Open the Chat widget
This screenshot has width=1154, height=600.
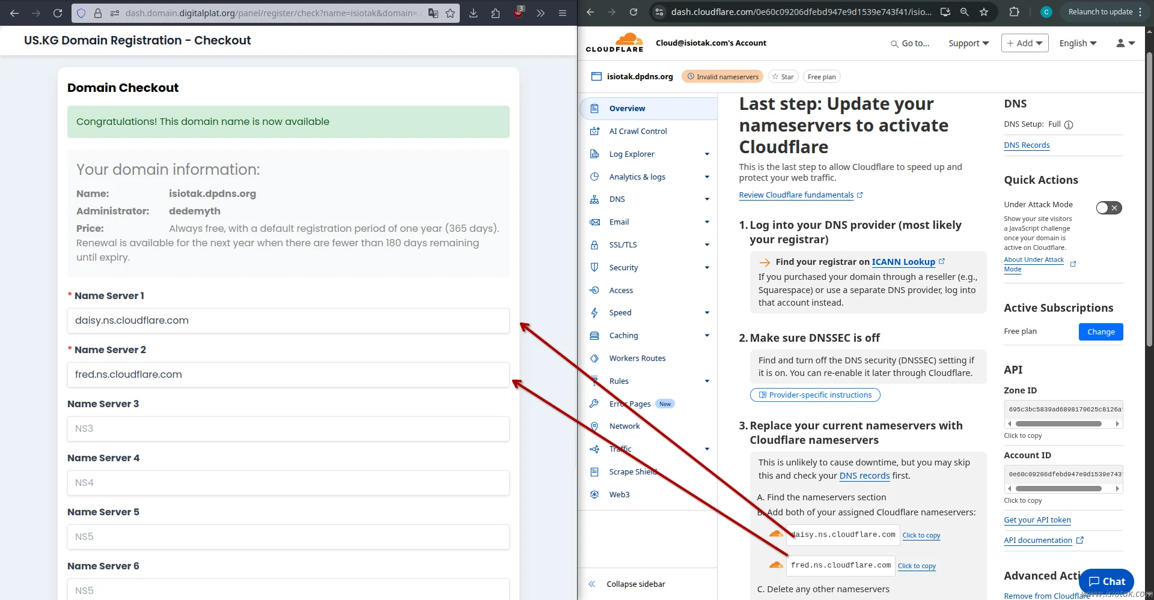[1107, 581]
